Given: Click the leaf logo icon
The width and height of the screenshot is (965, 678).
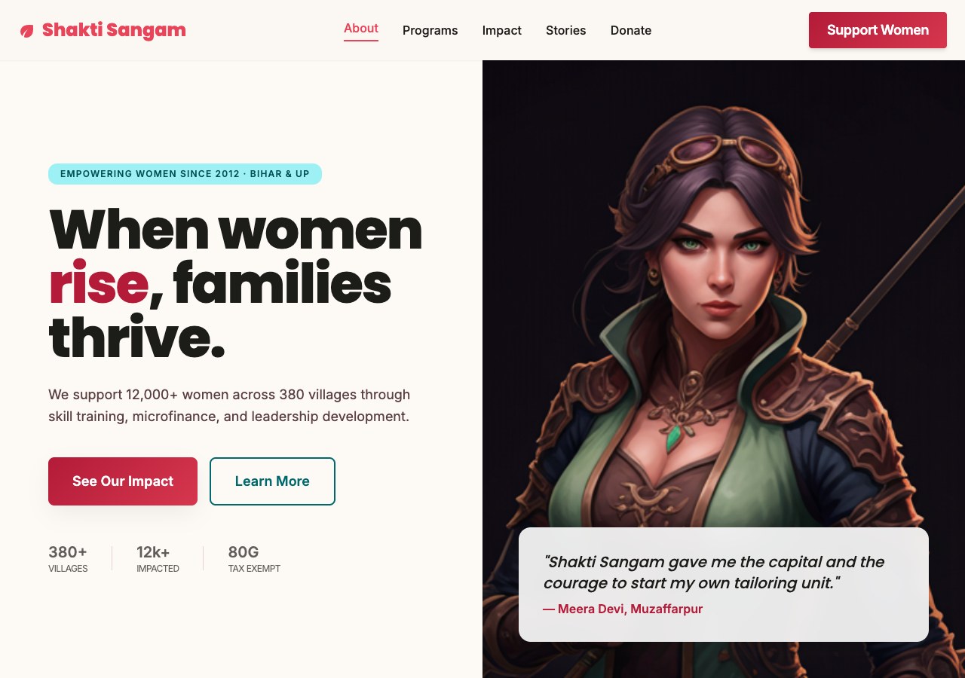Looking at the screenshot, I should pyautogui.click(x=27, y=31).
